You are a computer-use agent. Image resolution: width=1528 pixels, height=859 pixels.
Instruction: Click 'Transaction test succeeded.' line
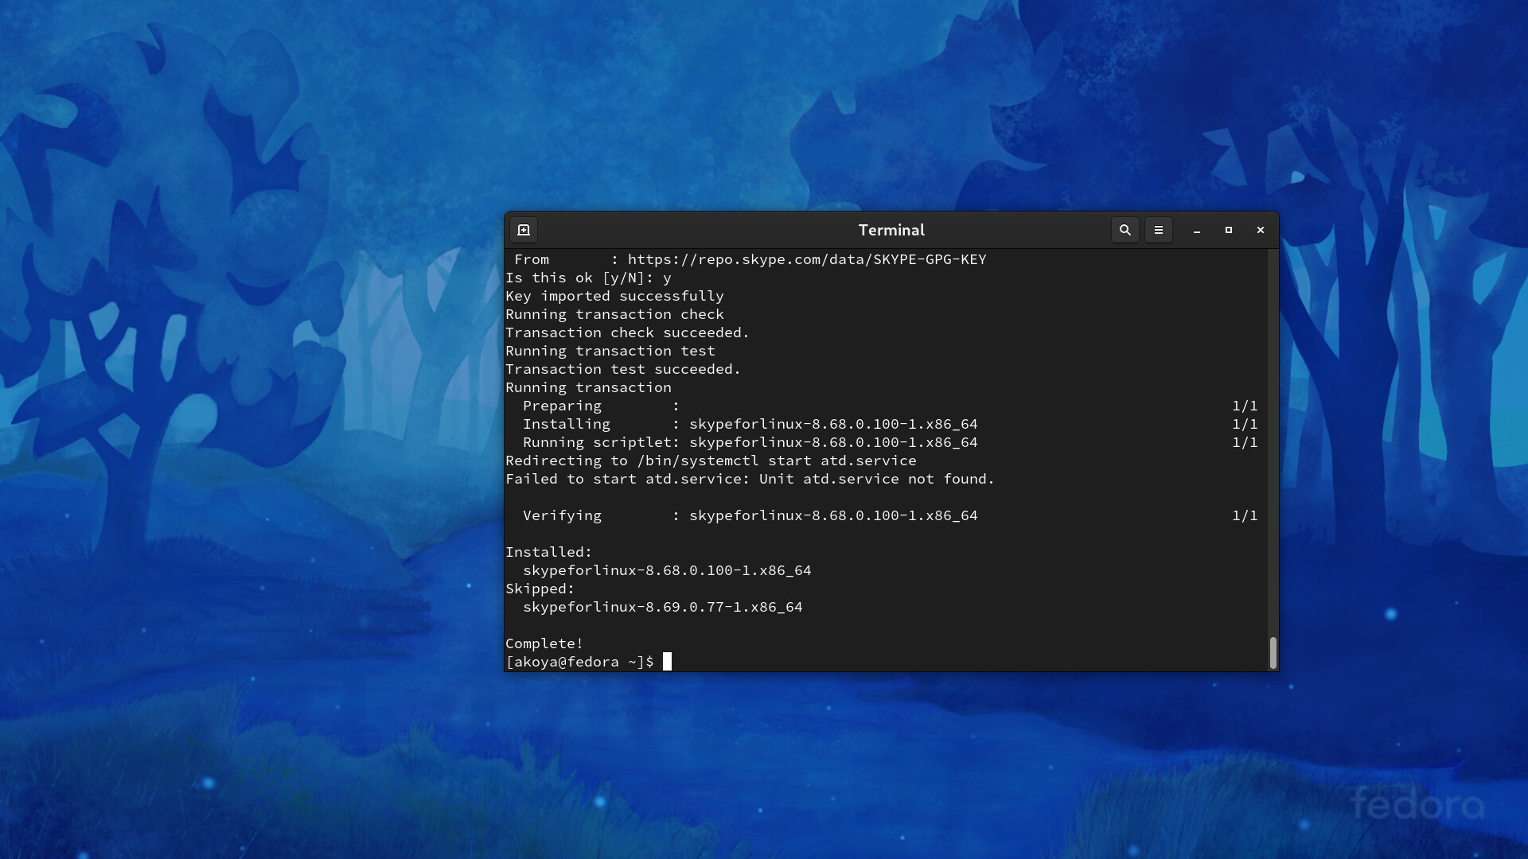(x=623, y=369)
